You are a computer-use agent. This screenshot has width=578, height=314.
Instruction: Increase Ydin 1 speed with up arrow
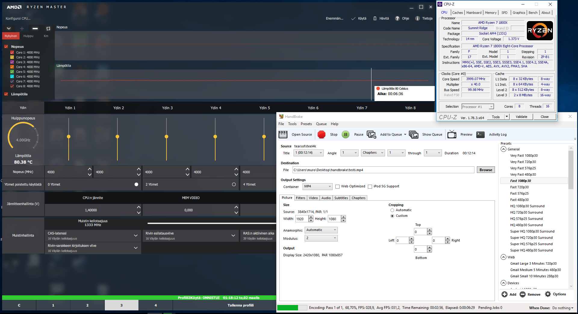coord(90,169)
